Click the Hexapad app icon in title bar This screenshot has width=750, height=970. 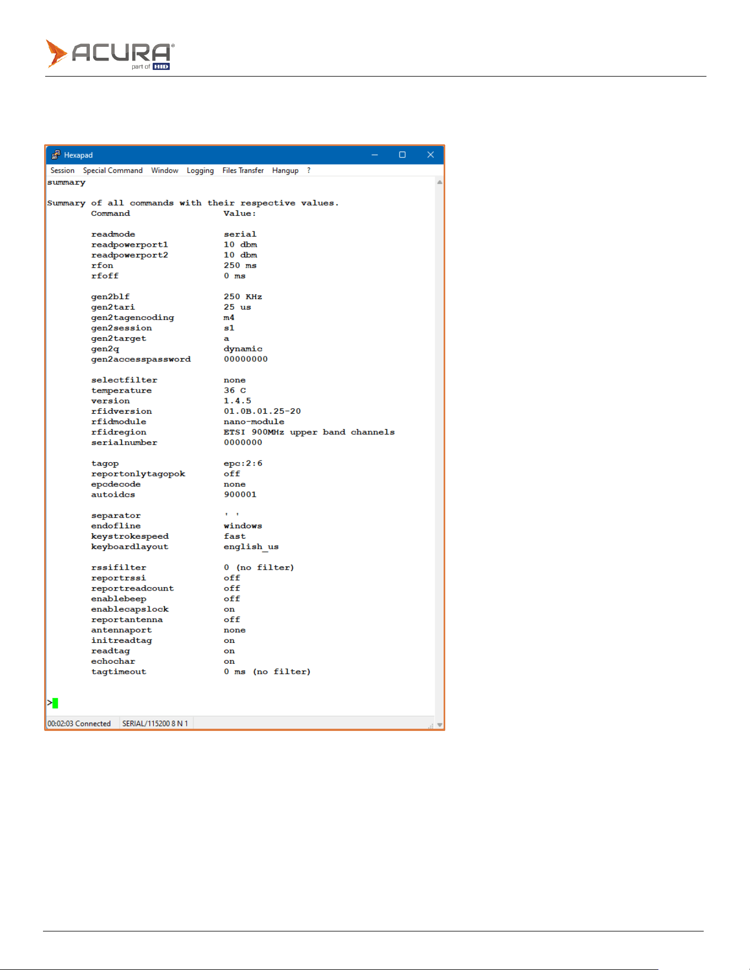[x=56, y=155]
